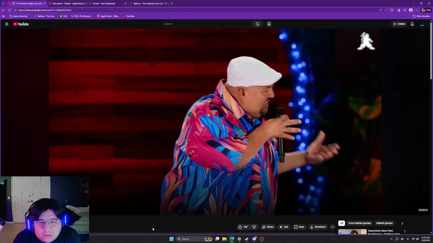Viewport: 433px width, 243px height.
Task: Click the page vertical scrollbar
Action: click(x=431, y=51)
